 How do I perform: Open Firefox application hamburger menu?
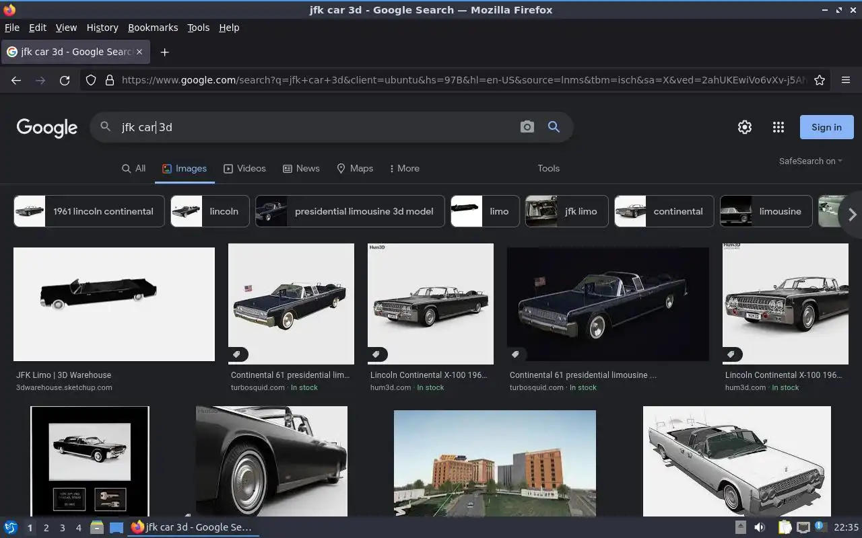click(x=846, y=80)
